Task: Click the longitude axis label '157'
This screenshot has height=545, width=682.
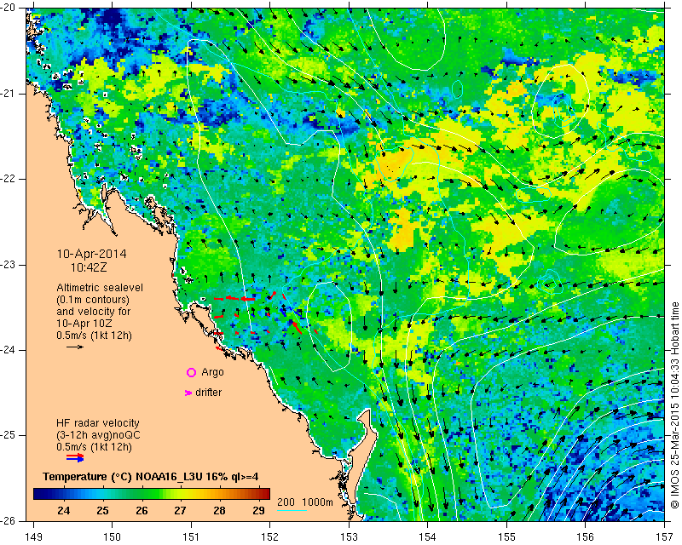Action: pyautogui.click(x=665, y=537)
